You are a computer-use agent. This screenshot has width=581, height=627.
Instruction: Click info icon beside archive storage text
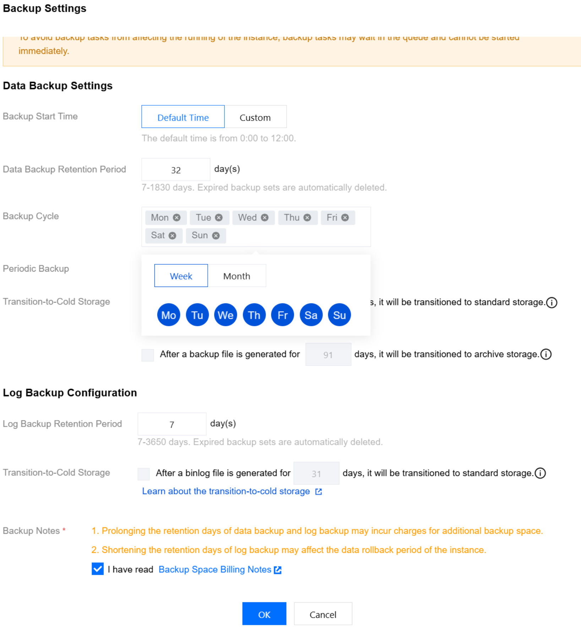coord(546,354)
